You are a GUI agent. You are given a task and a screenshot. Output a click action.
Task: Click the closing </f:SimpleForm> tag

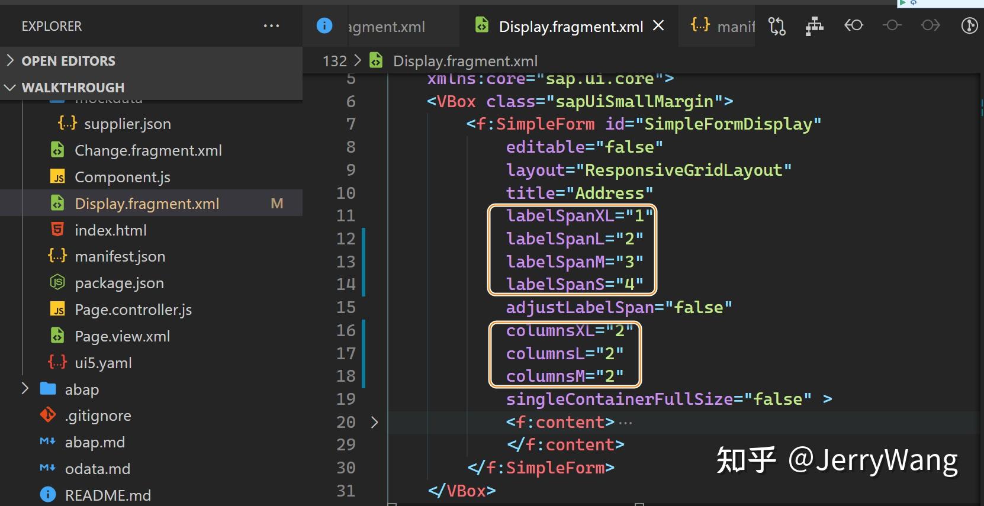[541, 468]
